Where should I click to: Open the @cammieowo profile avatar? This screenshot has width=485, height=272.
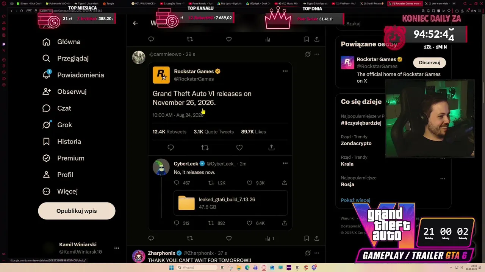point(139,57)
